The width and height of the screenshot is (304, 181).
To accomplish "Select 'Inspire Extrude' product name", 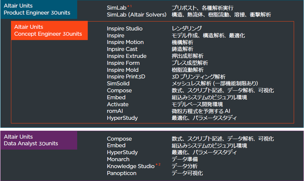I will [127, 56].
